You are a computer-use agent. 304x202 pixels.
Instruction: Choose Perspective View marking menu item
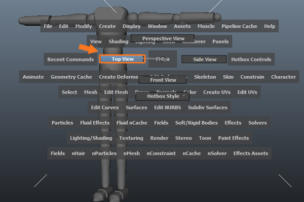pyautogui.click(x=163, y=38)
